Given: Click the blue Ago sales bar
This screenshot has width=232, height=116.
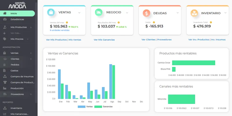Looking at the screenshot, I should click(111, 82).
